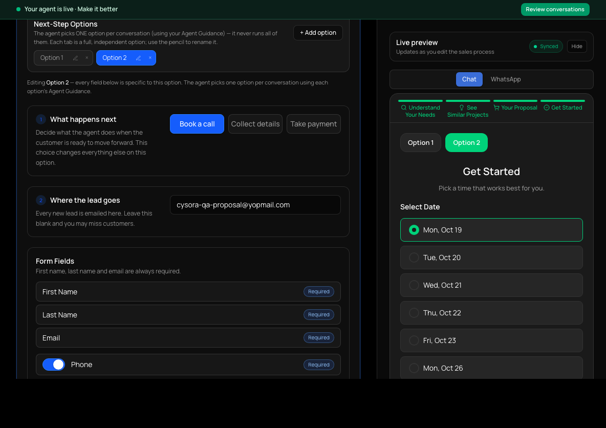Click the green status dot in the top banner

[18, 9]
